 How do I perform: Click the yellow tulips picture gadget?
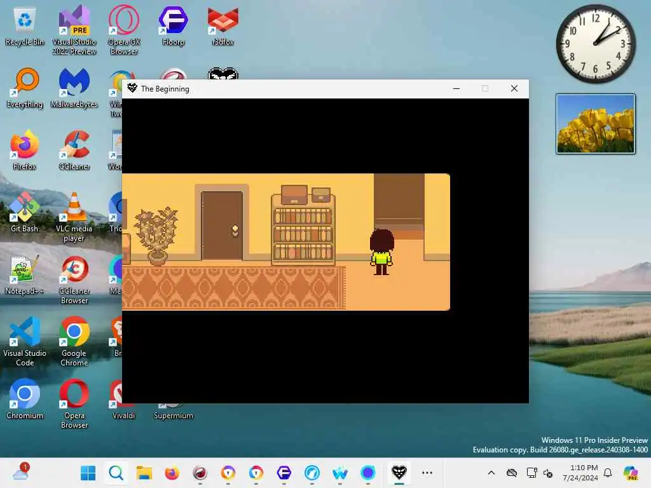pos(595,124)
